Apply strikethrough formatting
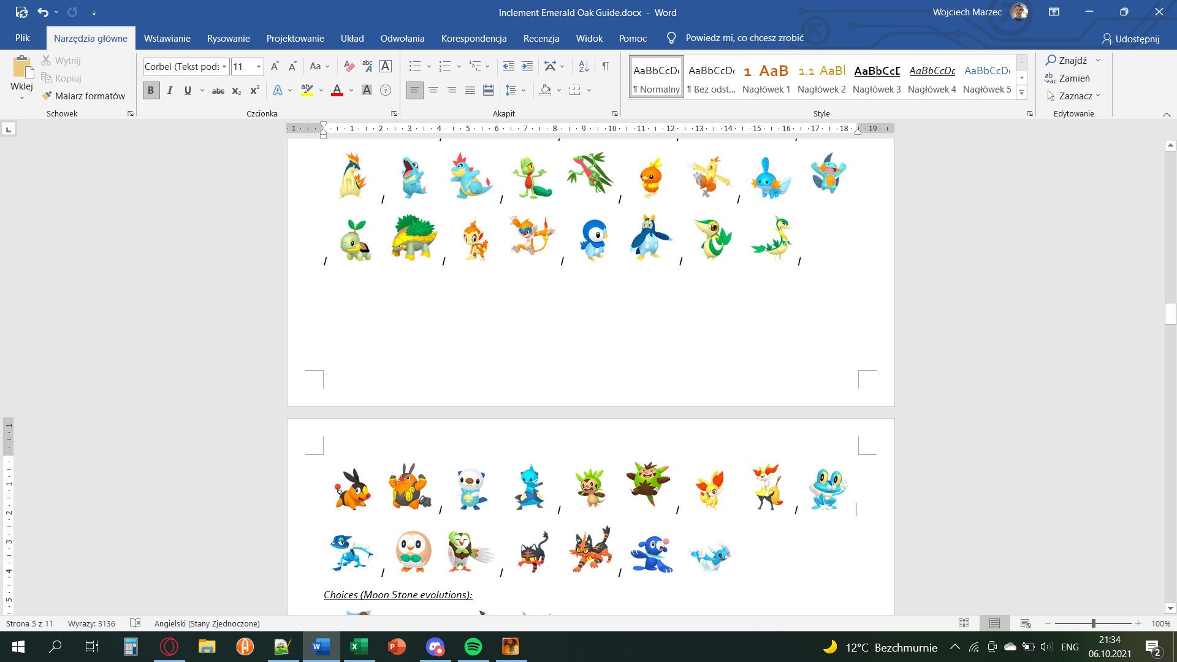1177x662 pixels. tap(218, 90)
